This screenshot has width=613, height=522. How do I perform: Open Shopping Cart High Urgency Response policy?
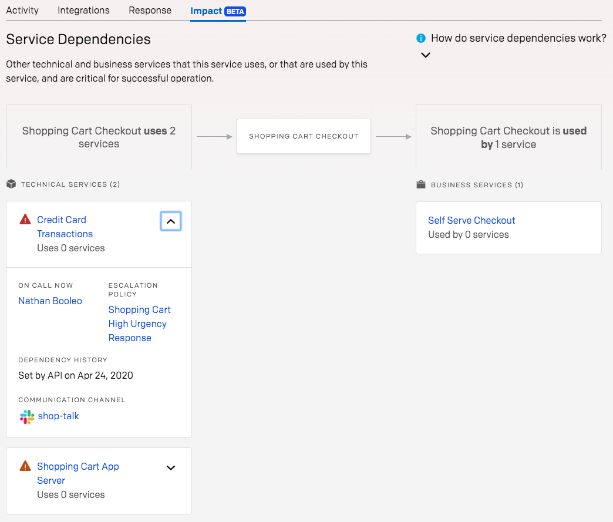click(x=139, y=324)
